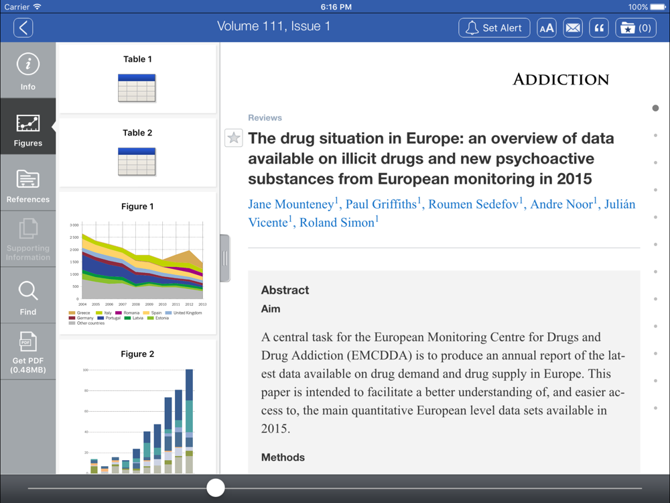Screen dimensions: 670x503
Task: Open author Jane Mounteney link
Action: coord(293,204)
